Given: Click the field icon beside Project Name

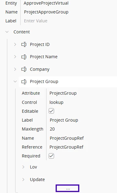Looking at the screenshot, I should coord(24,57).
